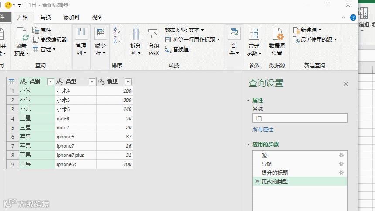
Task: Close the 查询设置 pane
Action: click(346, 84)
